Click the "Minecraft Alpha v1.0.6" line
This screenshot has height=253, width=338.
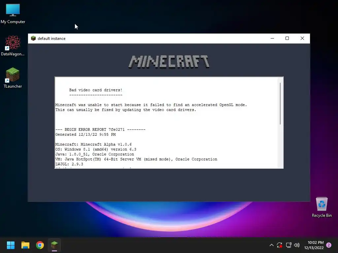93,144
